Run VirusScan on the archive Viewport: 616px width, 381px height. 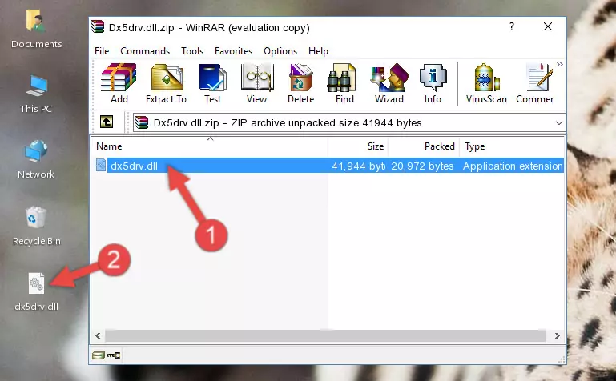(x=486, y=83)
